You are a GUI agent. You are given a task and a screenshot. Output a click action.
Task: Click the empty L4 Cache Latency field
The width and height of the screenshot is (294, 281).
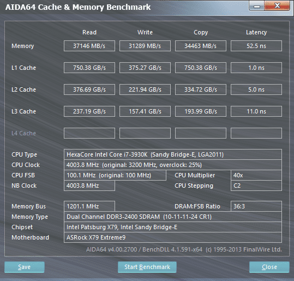pyautogui.click(x=256, y=133)
